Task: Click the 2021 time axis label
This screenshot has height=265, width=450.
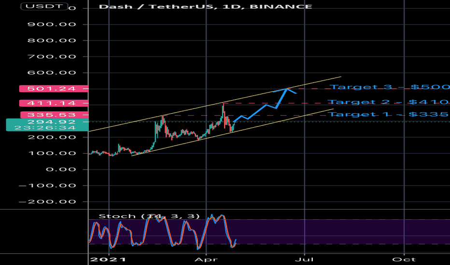Action: 108,260
